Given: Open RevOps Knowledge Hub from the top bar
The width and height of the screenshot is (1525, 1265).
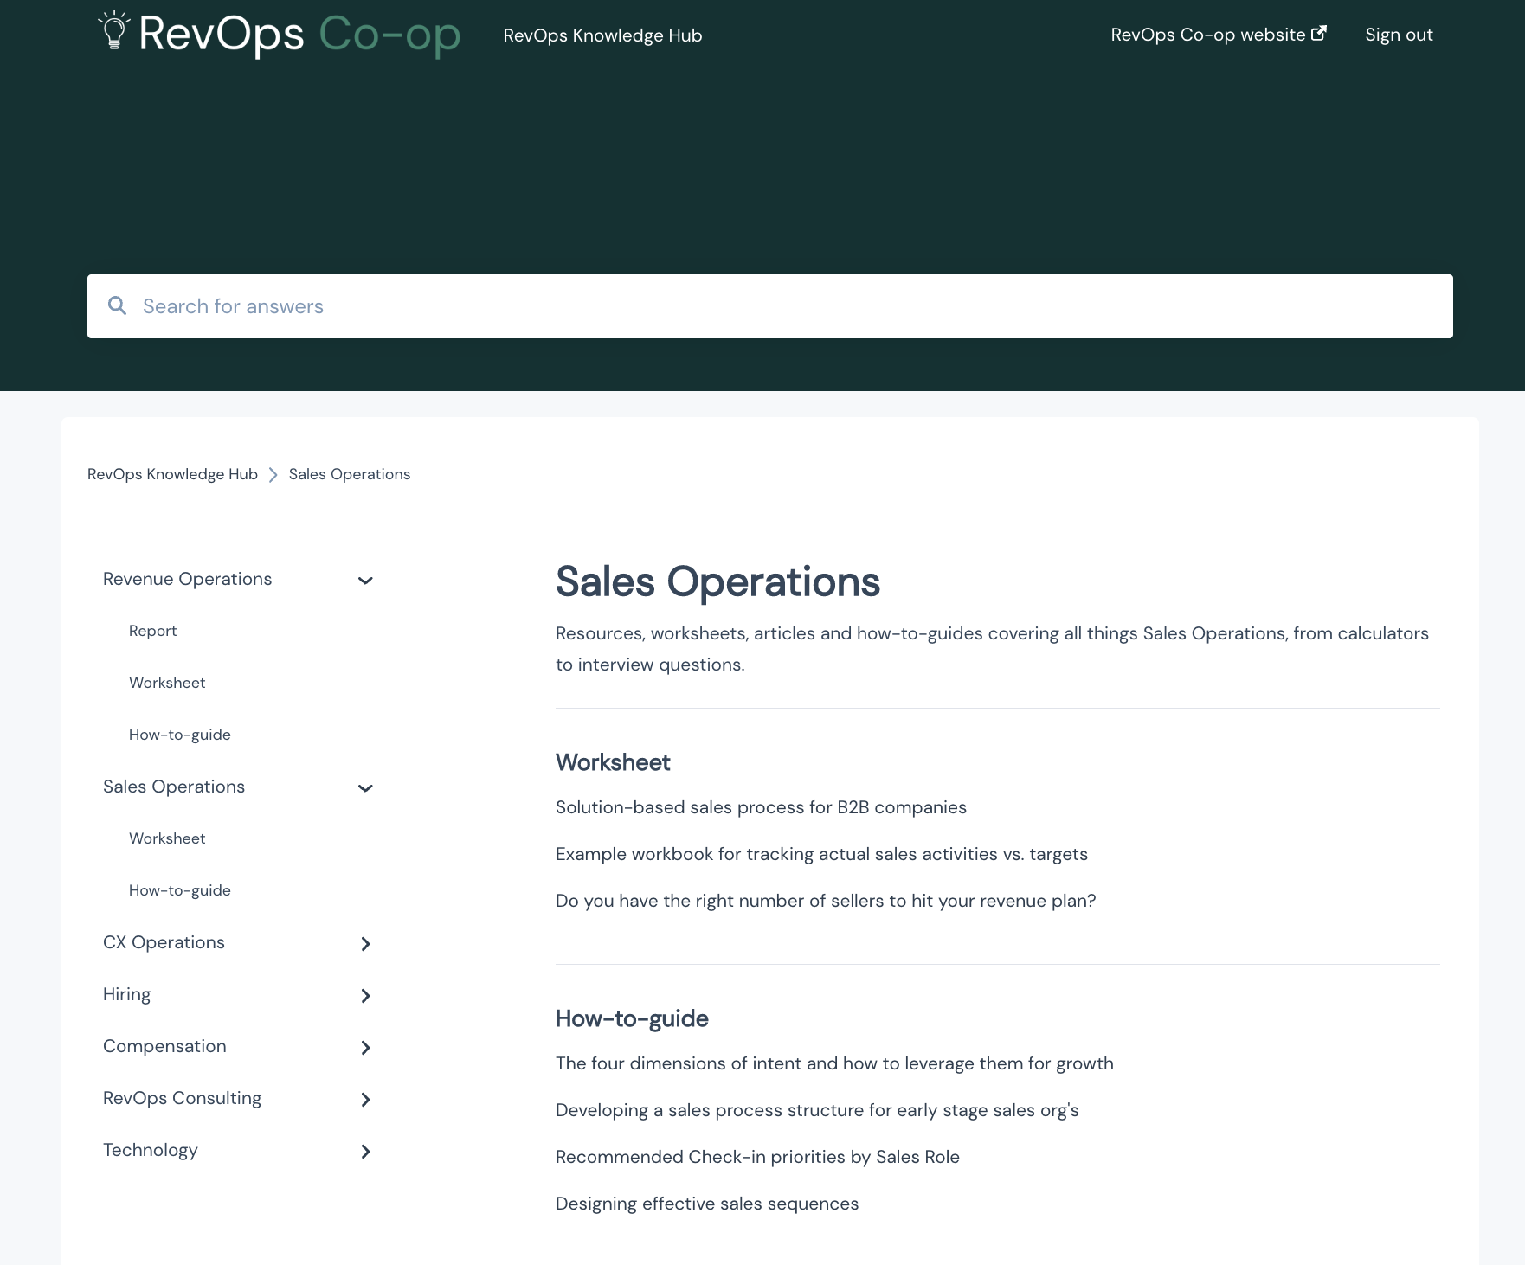Looking at the screenshot, I should pyautogui.click(x=602, y=35).
